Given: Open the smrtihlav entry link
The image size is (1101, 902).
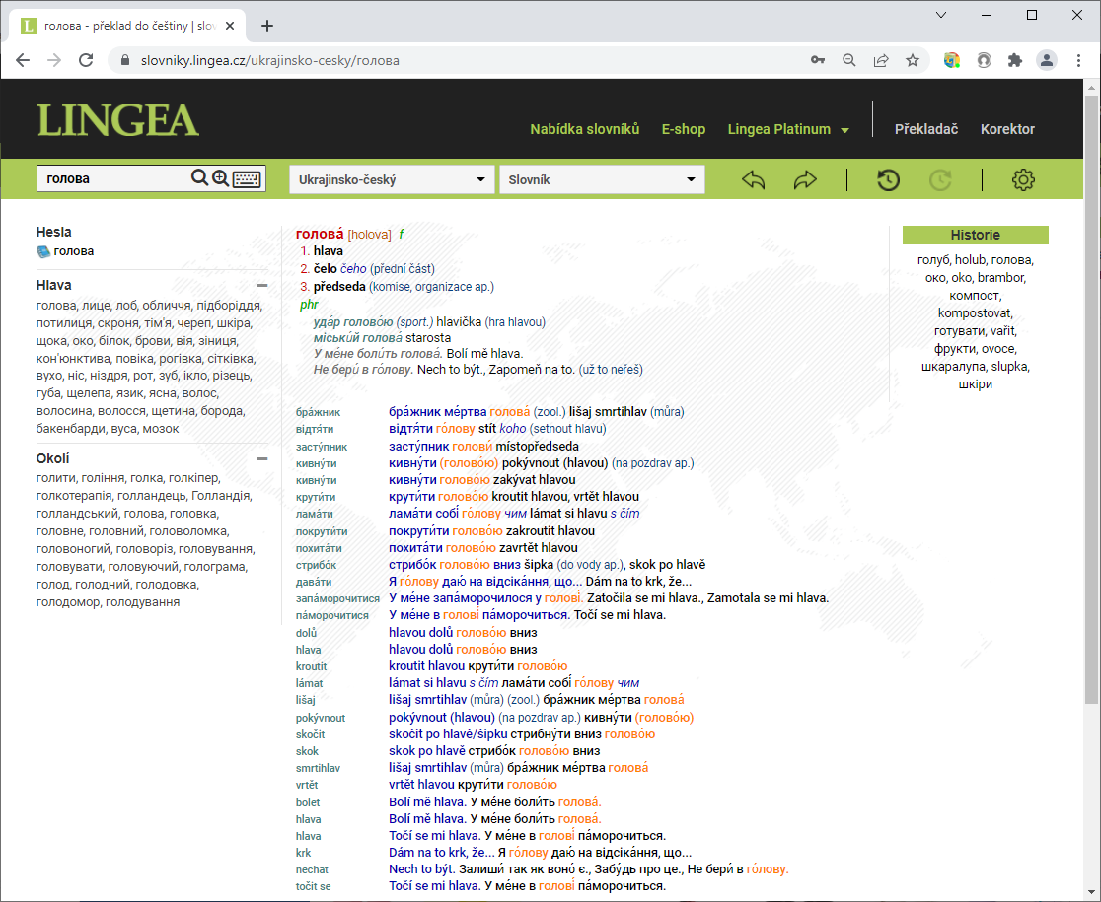Looking at the screenshot, I should (318, 768).
